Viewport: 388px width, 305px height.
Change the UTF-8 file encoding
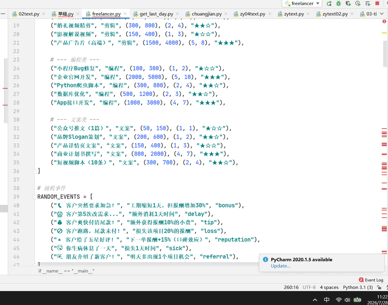tap(309, 288)
